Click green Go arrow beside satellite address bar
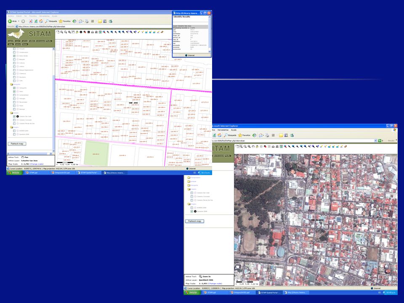Image resolution: width=404 pixels, height=303 pixels. tap(380, 141)
